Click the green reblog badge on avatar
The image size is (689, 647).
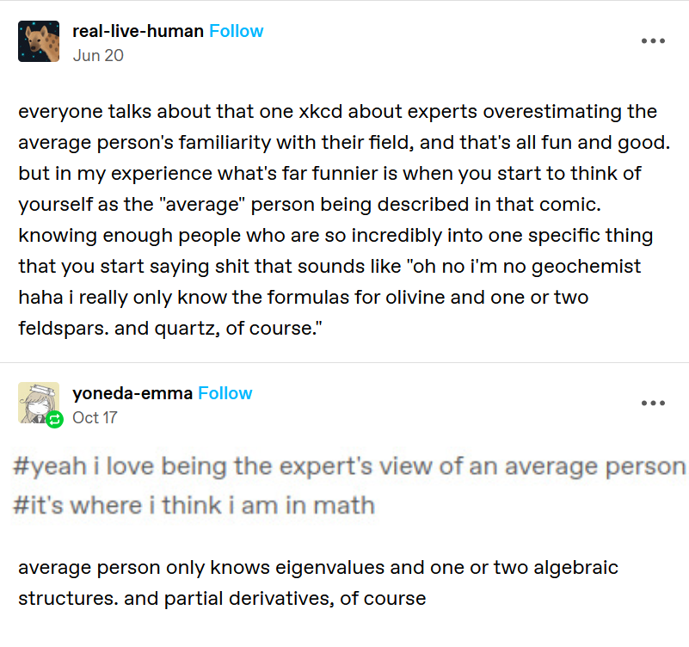[54, 420]
